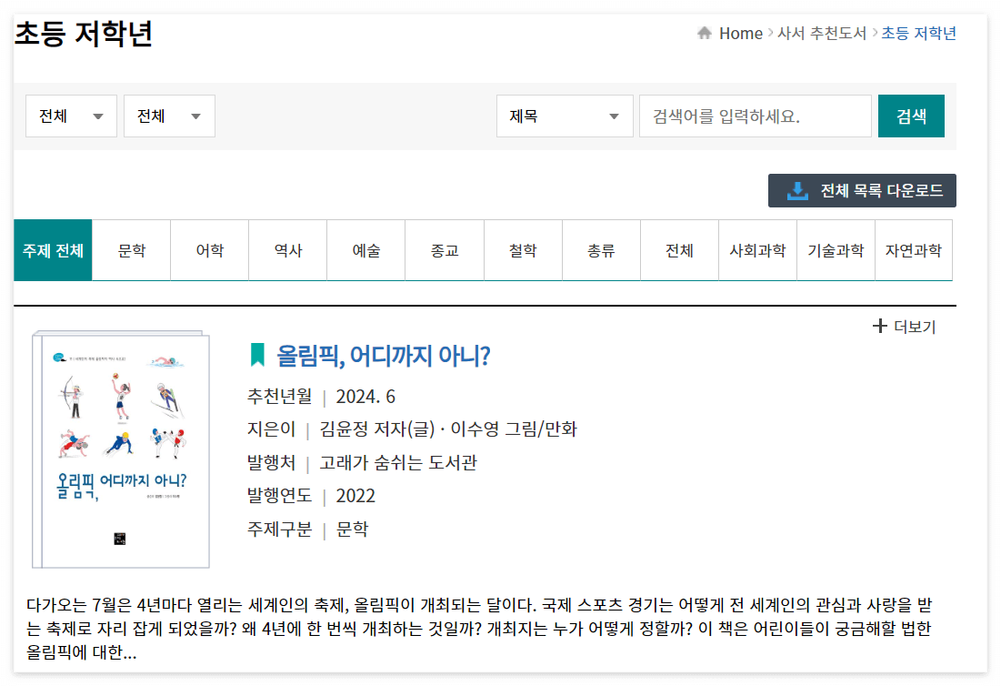This screenshot has height=686, width=1001.
Task: Click the 검색 search button
Action: 910,116
